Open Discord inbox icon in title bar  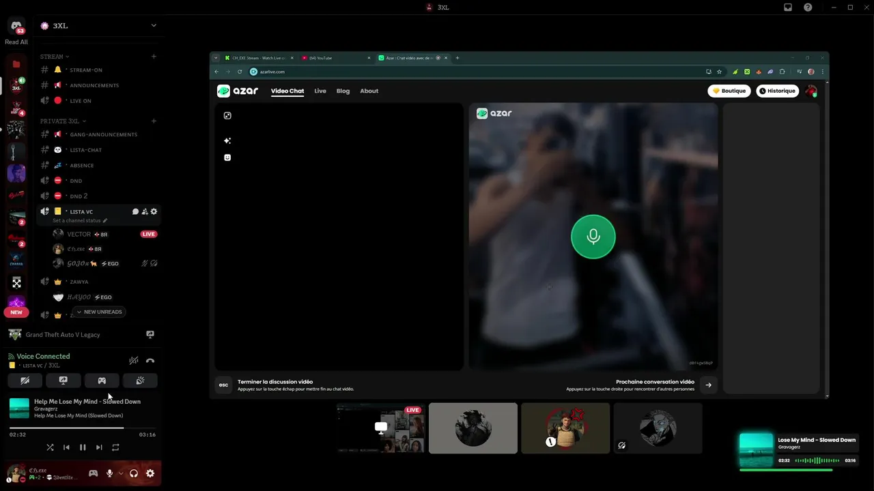point(788,8)
